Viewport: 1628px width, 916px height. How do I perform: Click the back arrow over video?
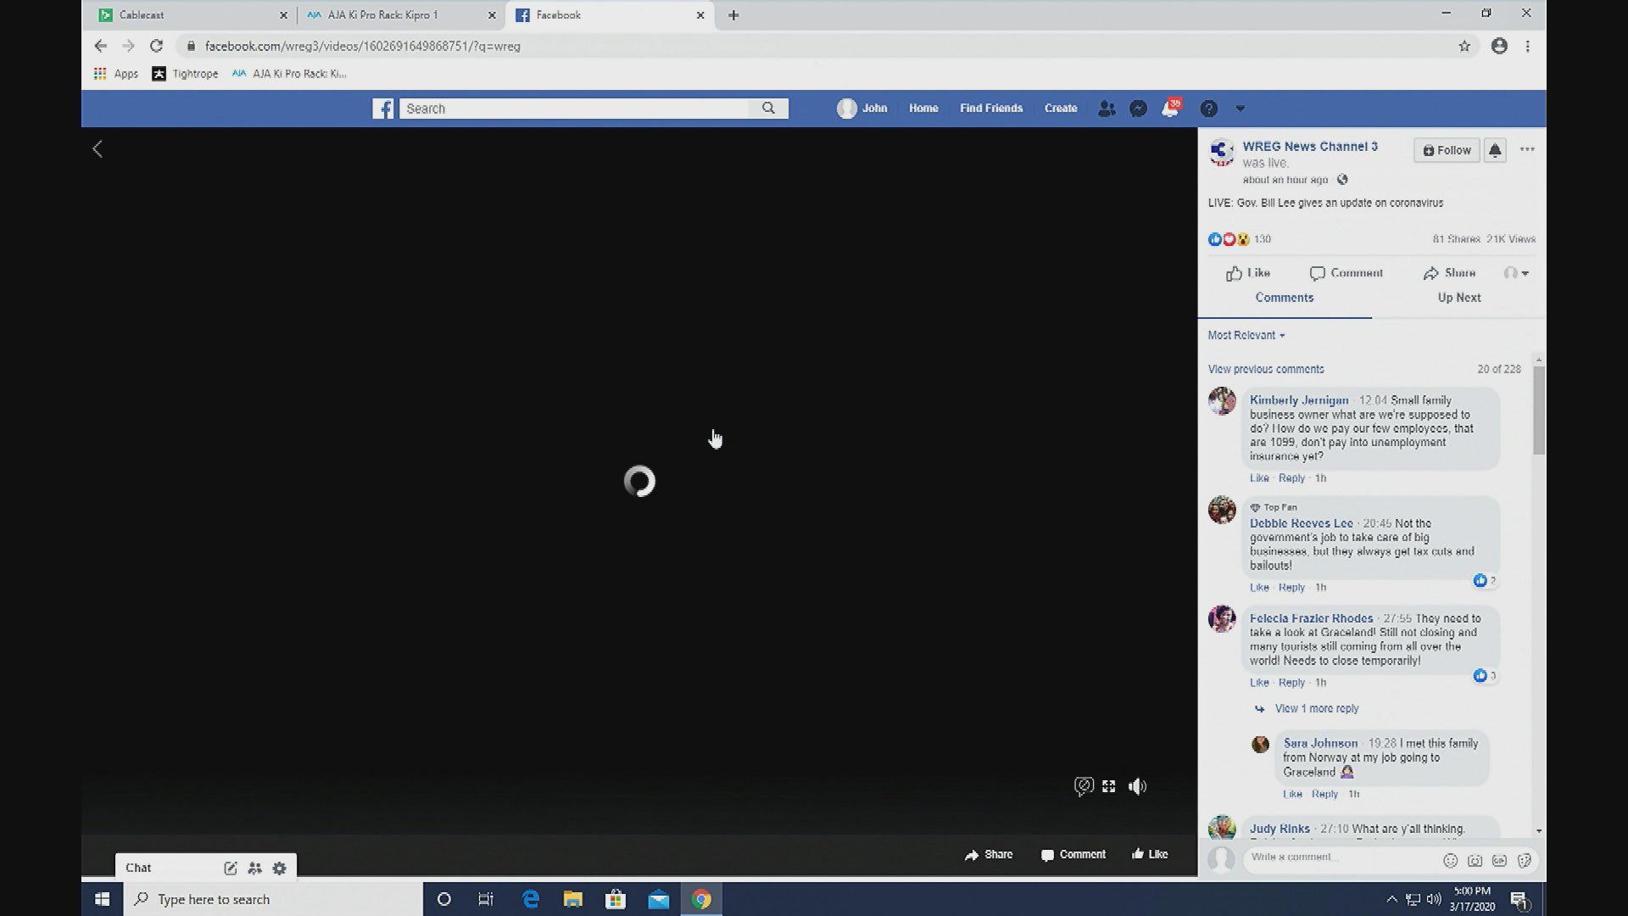tap(98, 149)
